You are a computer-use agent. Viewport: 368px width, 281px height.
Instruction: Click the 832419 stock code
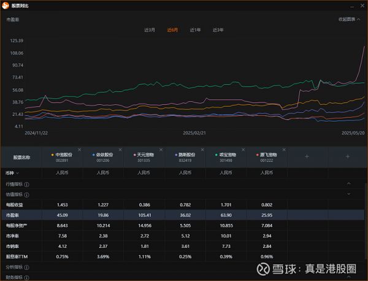tap(185, 161)
